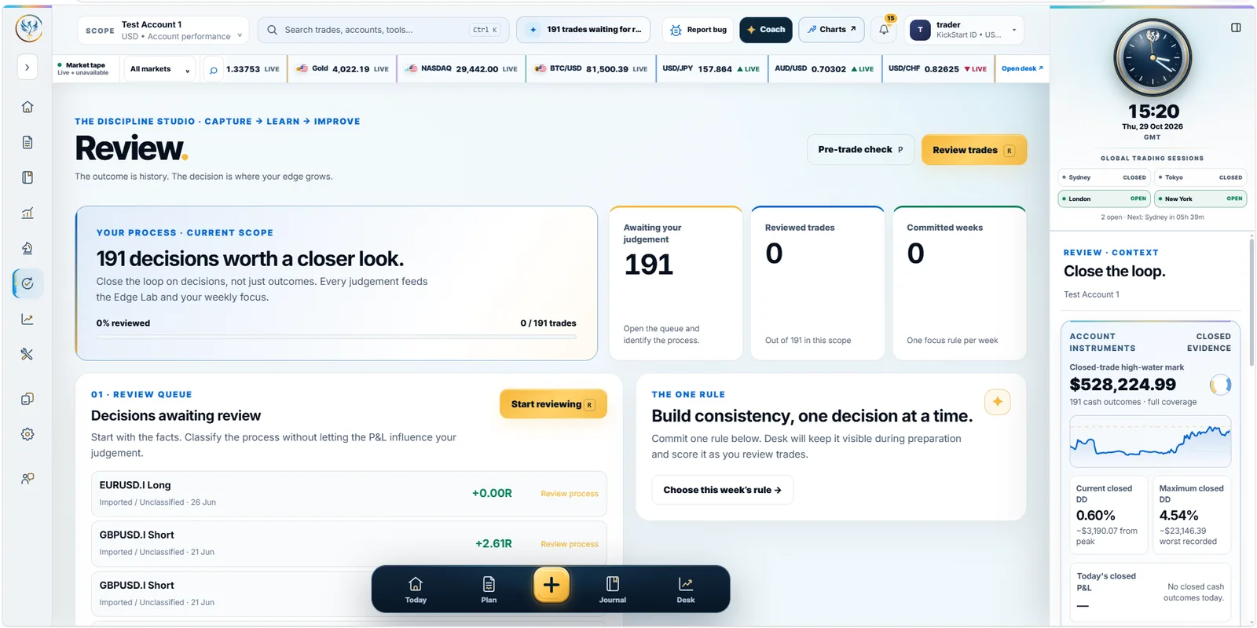
Task: Go to Plan in the bottom navigation
Action: [489, 590]
